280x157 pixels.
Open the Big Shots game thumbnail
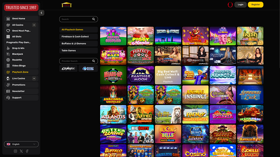(x=140, y=134)
